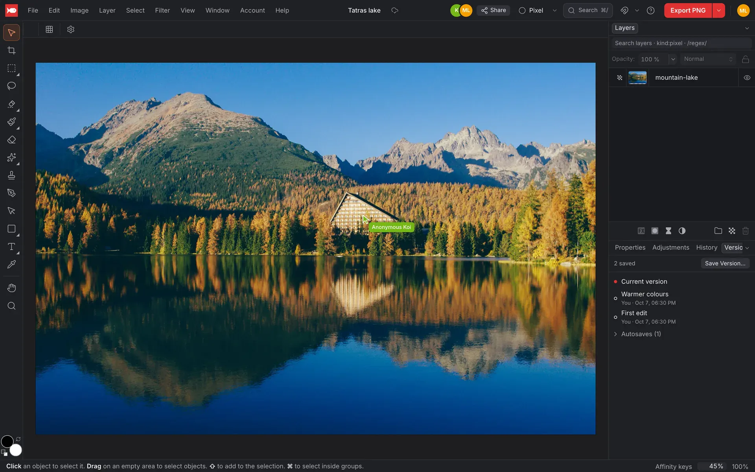
Task: Switch to the History tab
Action: pyautogui.click(x=706, y=248)
